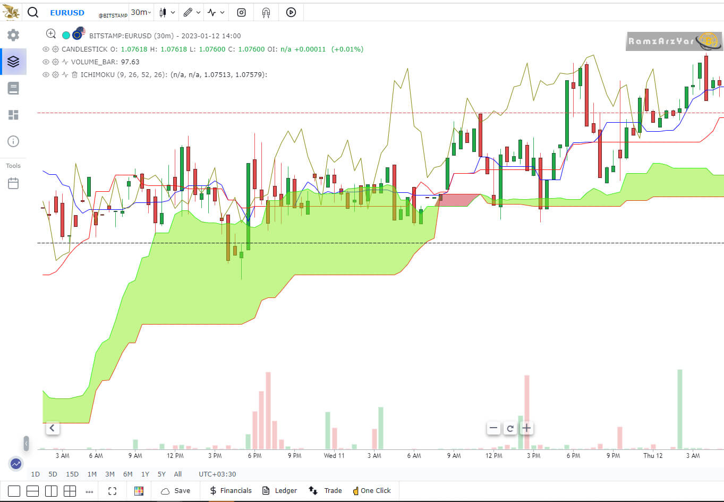The height and width of the screenshot is (502, 724).
Task: Click the round chart badge at bottom left
Action: click(16, 464)
